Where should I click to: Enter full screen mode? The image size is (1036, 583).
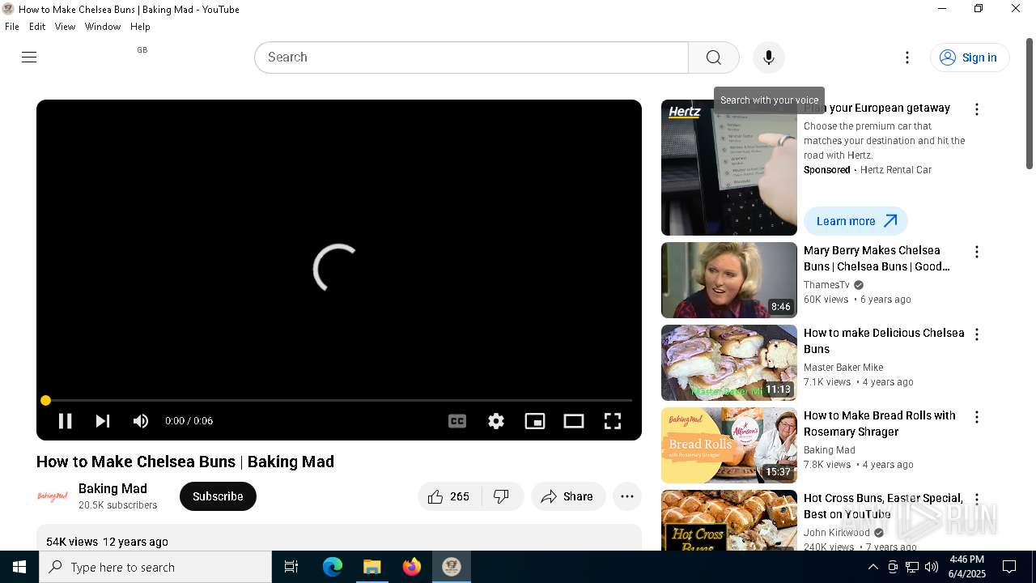(x=613, y=421)
